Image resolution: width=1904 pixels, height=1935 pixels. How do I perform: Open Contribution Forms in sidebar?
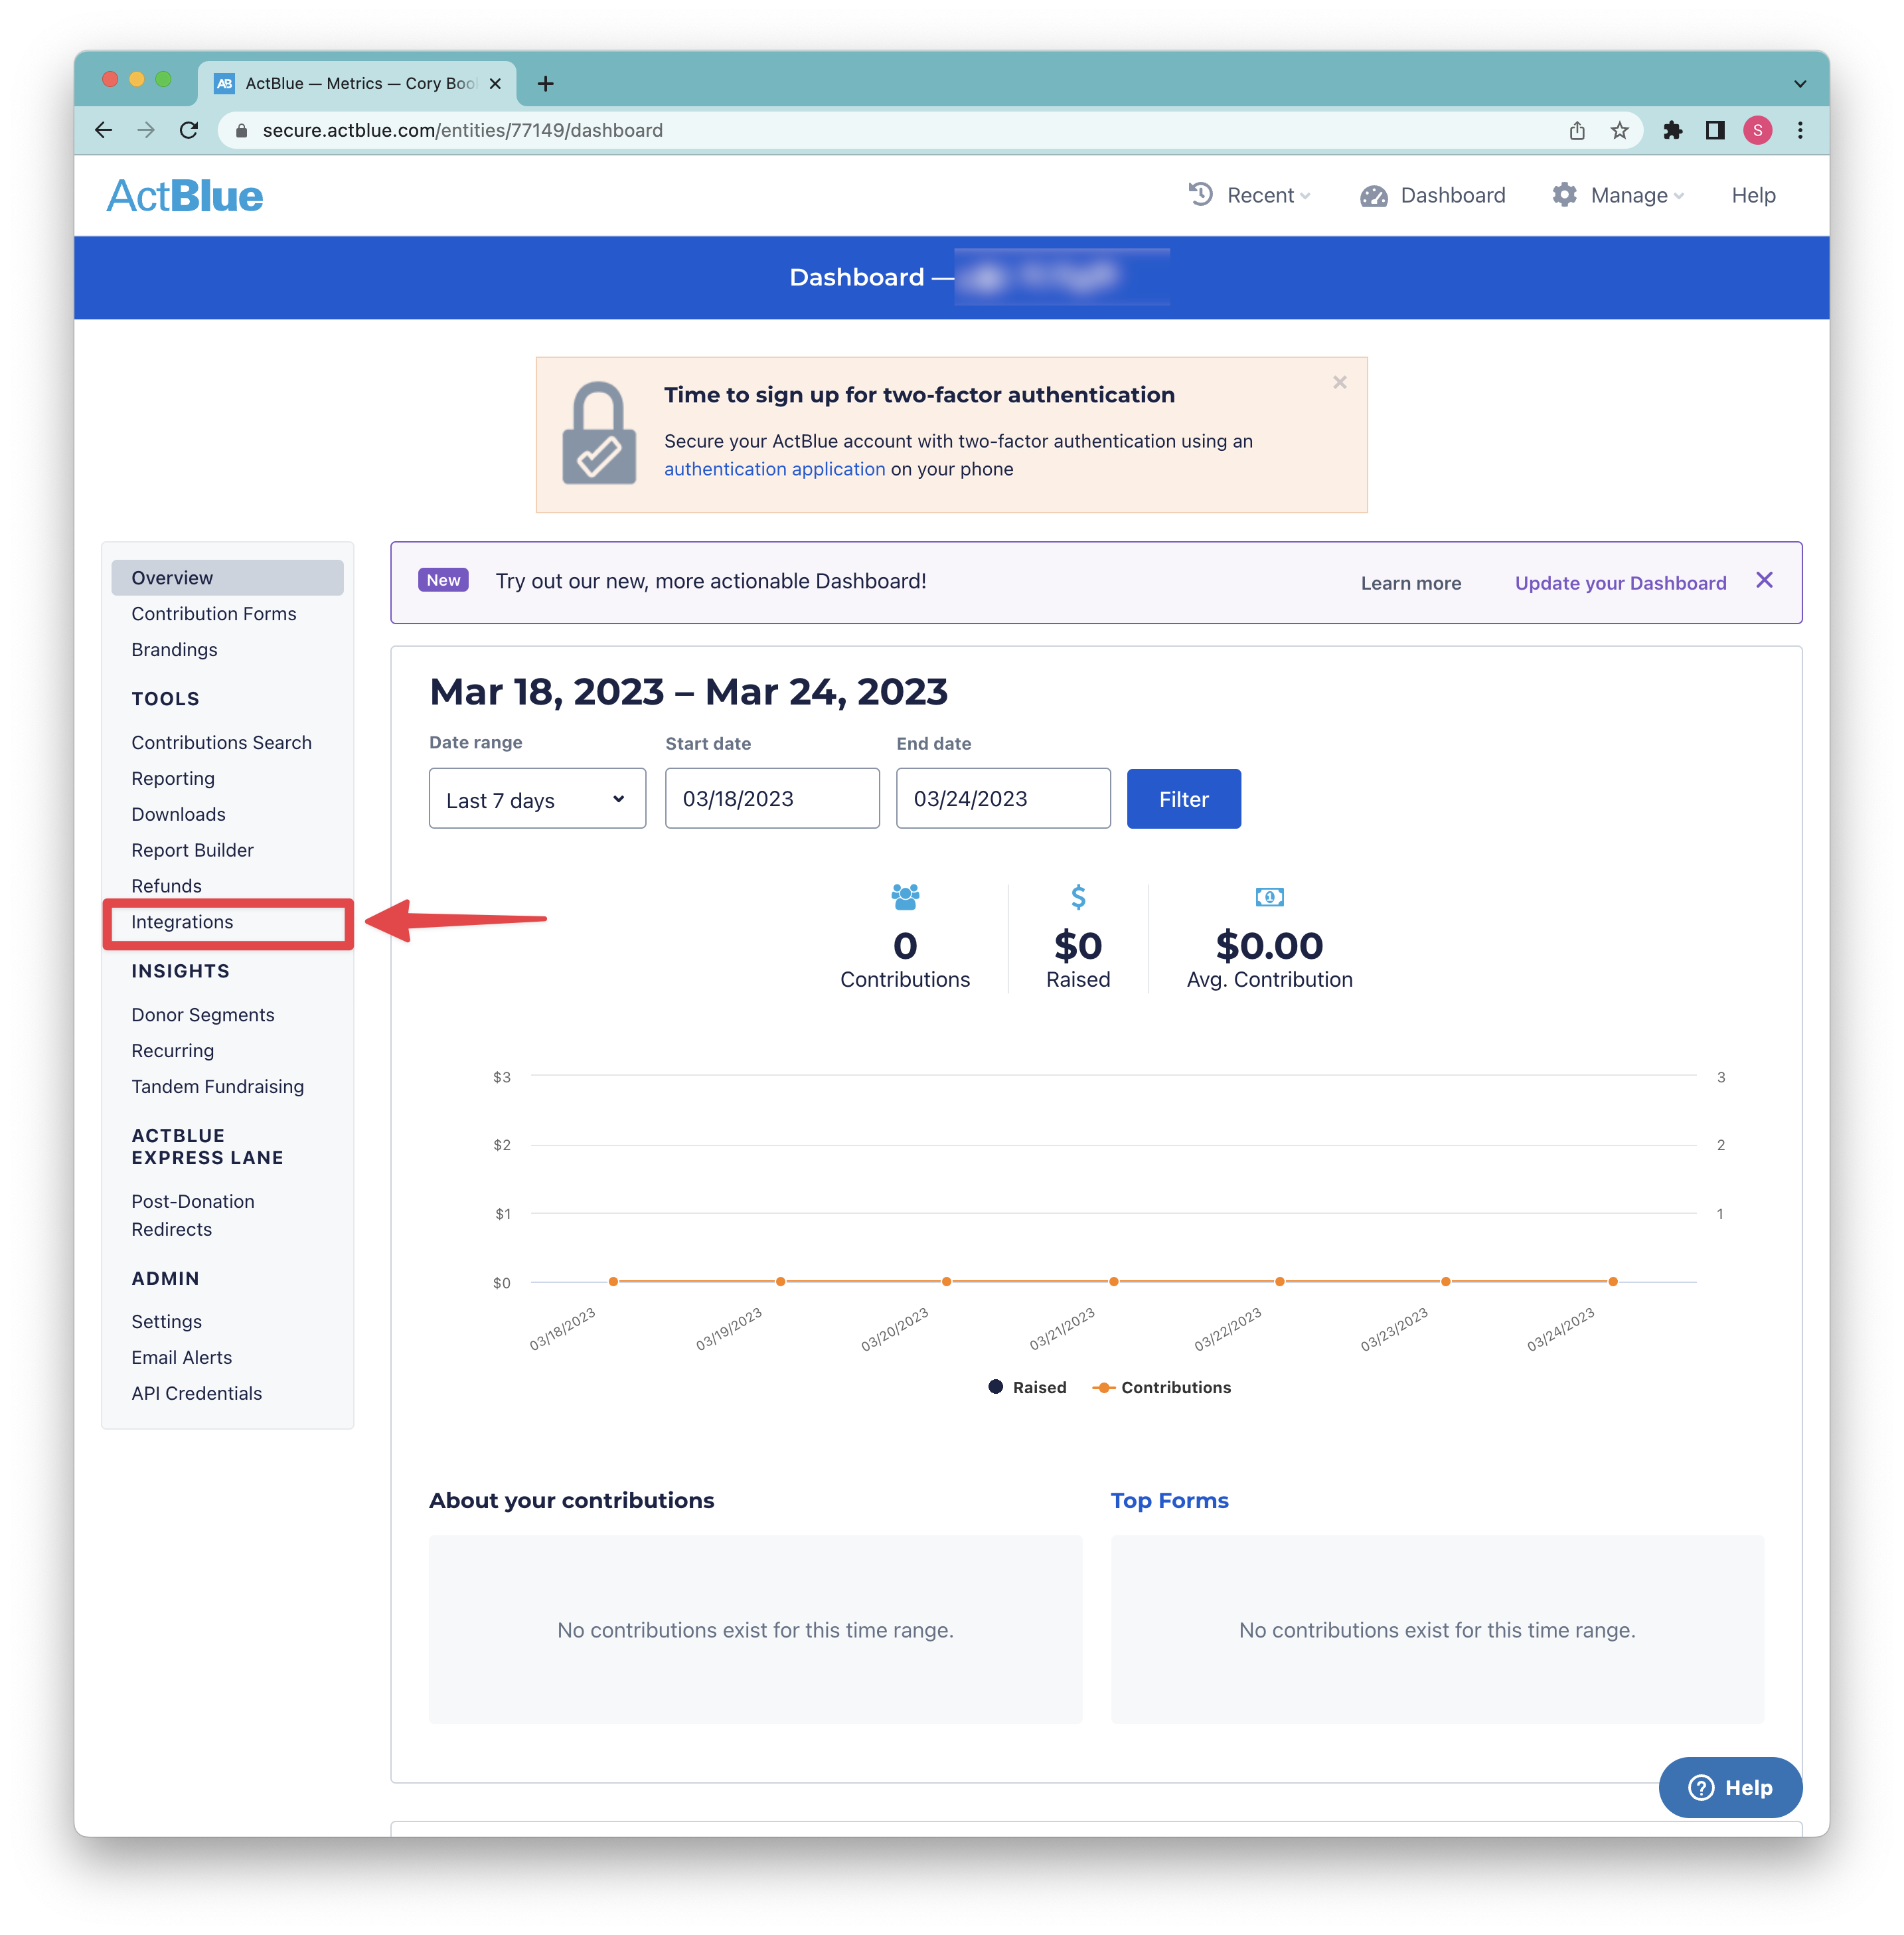pos(214,613)
